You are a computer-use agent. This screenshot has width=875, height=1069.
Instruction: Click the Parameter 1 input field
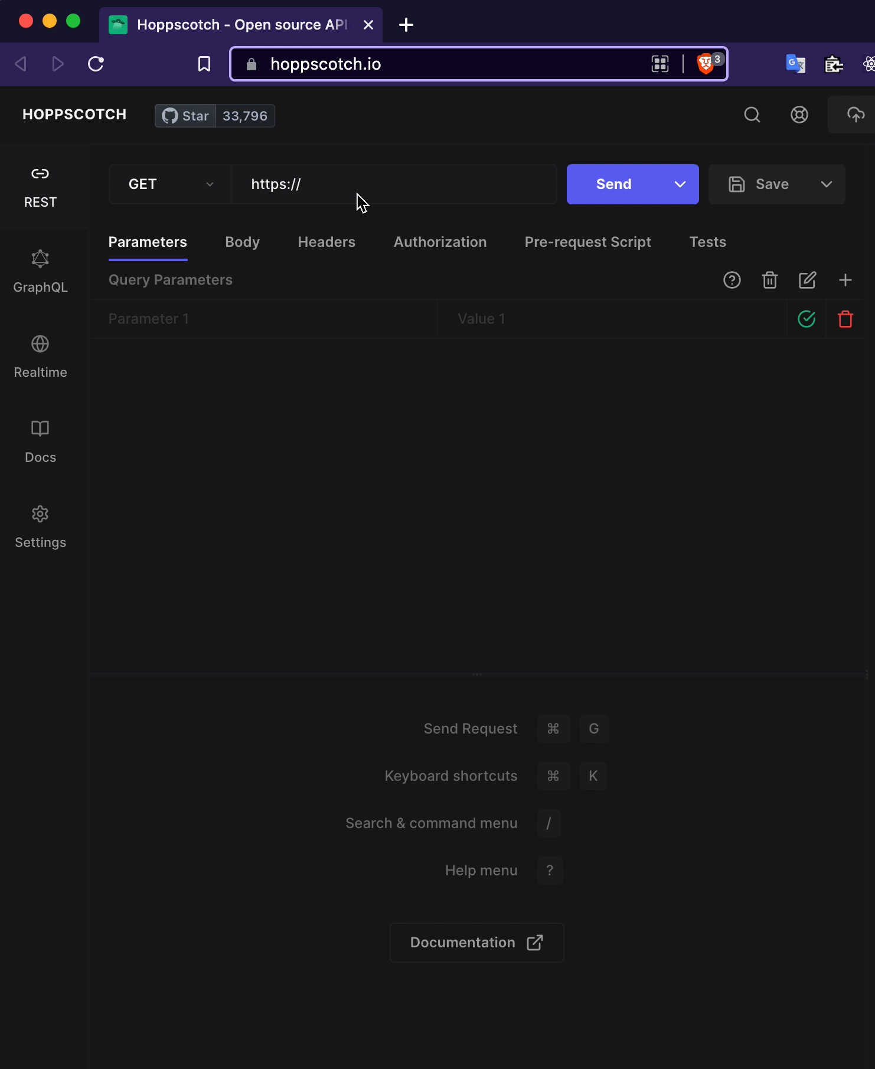click(x=263, y=319)
